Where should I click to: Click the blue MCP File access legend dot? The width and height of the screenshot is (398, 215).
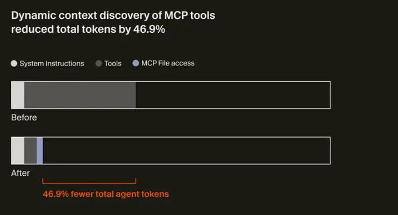click(134, 63)
